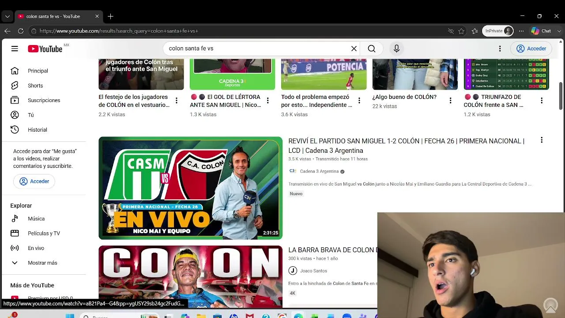Click the Acceder sign-in button in header
Screen dimensions: 565x318
[x=531, y=49]
